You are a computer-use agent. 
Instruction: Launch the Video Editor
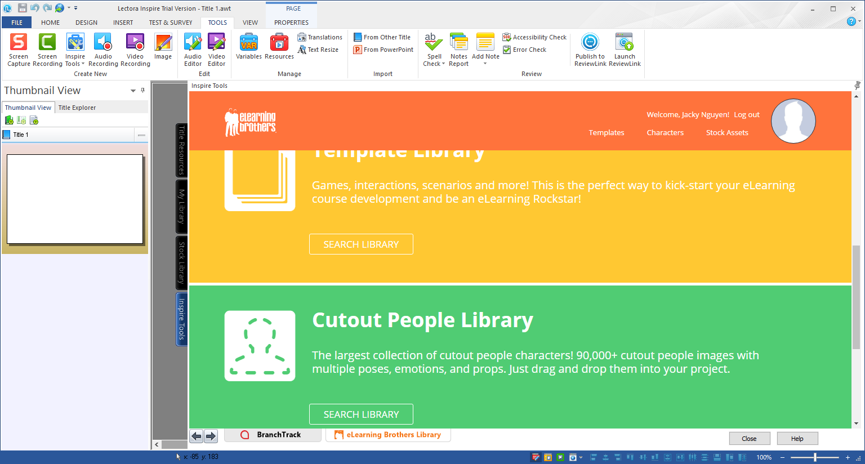tap(217, 49)
